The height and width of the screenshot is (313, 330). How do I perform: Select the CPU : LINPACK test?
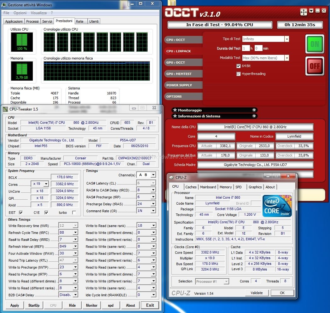coord(183,51)
